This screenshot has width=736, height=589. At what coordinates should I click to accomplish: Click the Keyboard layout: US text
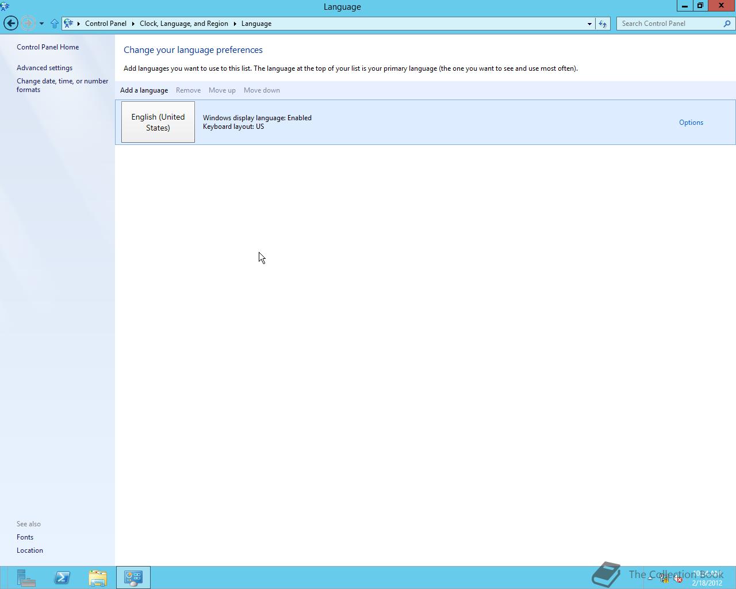point(233,127)
